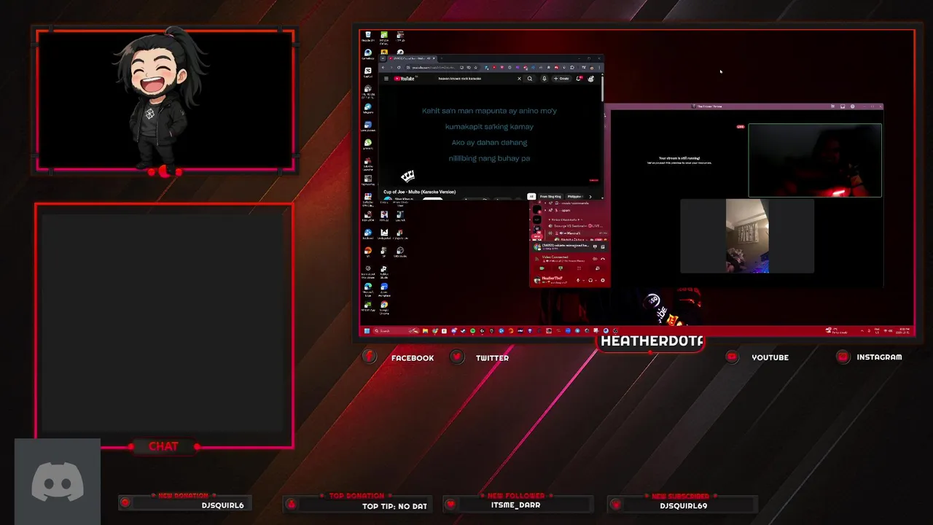933x525 pixels.
Task: Click the Facebook label on the overlay
Action: pos(413,358)
